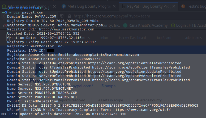Click Name Server NS2.P57.DYNECT.NET
The height and width of the screenshot is (118, 206).
[x=40, y=89]
